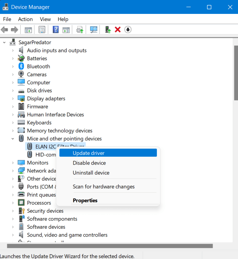Click the scan for hardware changes monitor icon

[94, 30]
